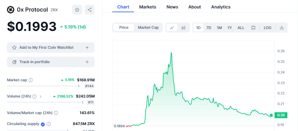Click the 5.19% (1d) change indicator
The width and height of the screenshot is (298, 131).
click(x=73, y=27)
